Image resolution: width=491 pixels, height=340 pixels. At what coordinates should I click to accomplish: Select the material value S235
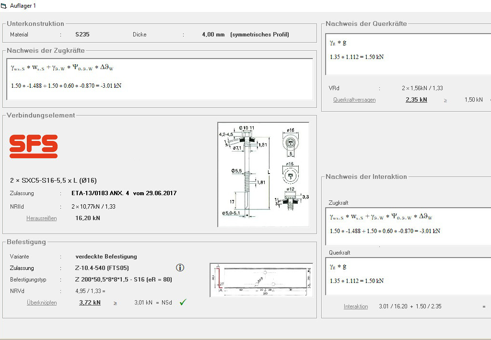(x=82, y=35)
